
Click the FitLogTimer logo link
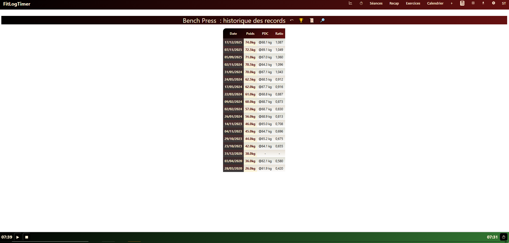17,4
